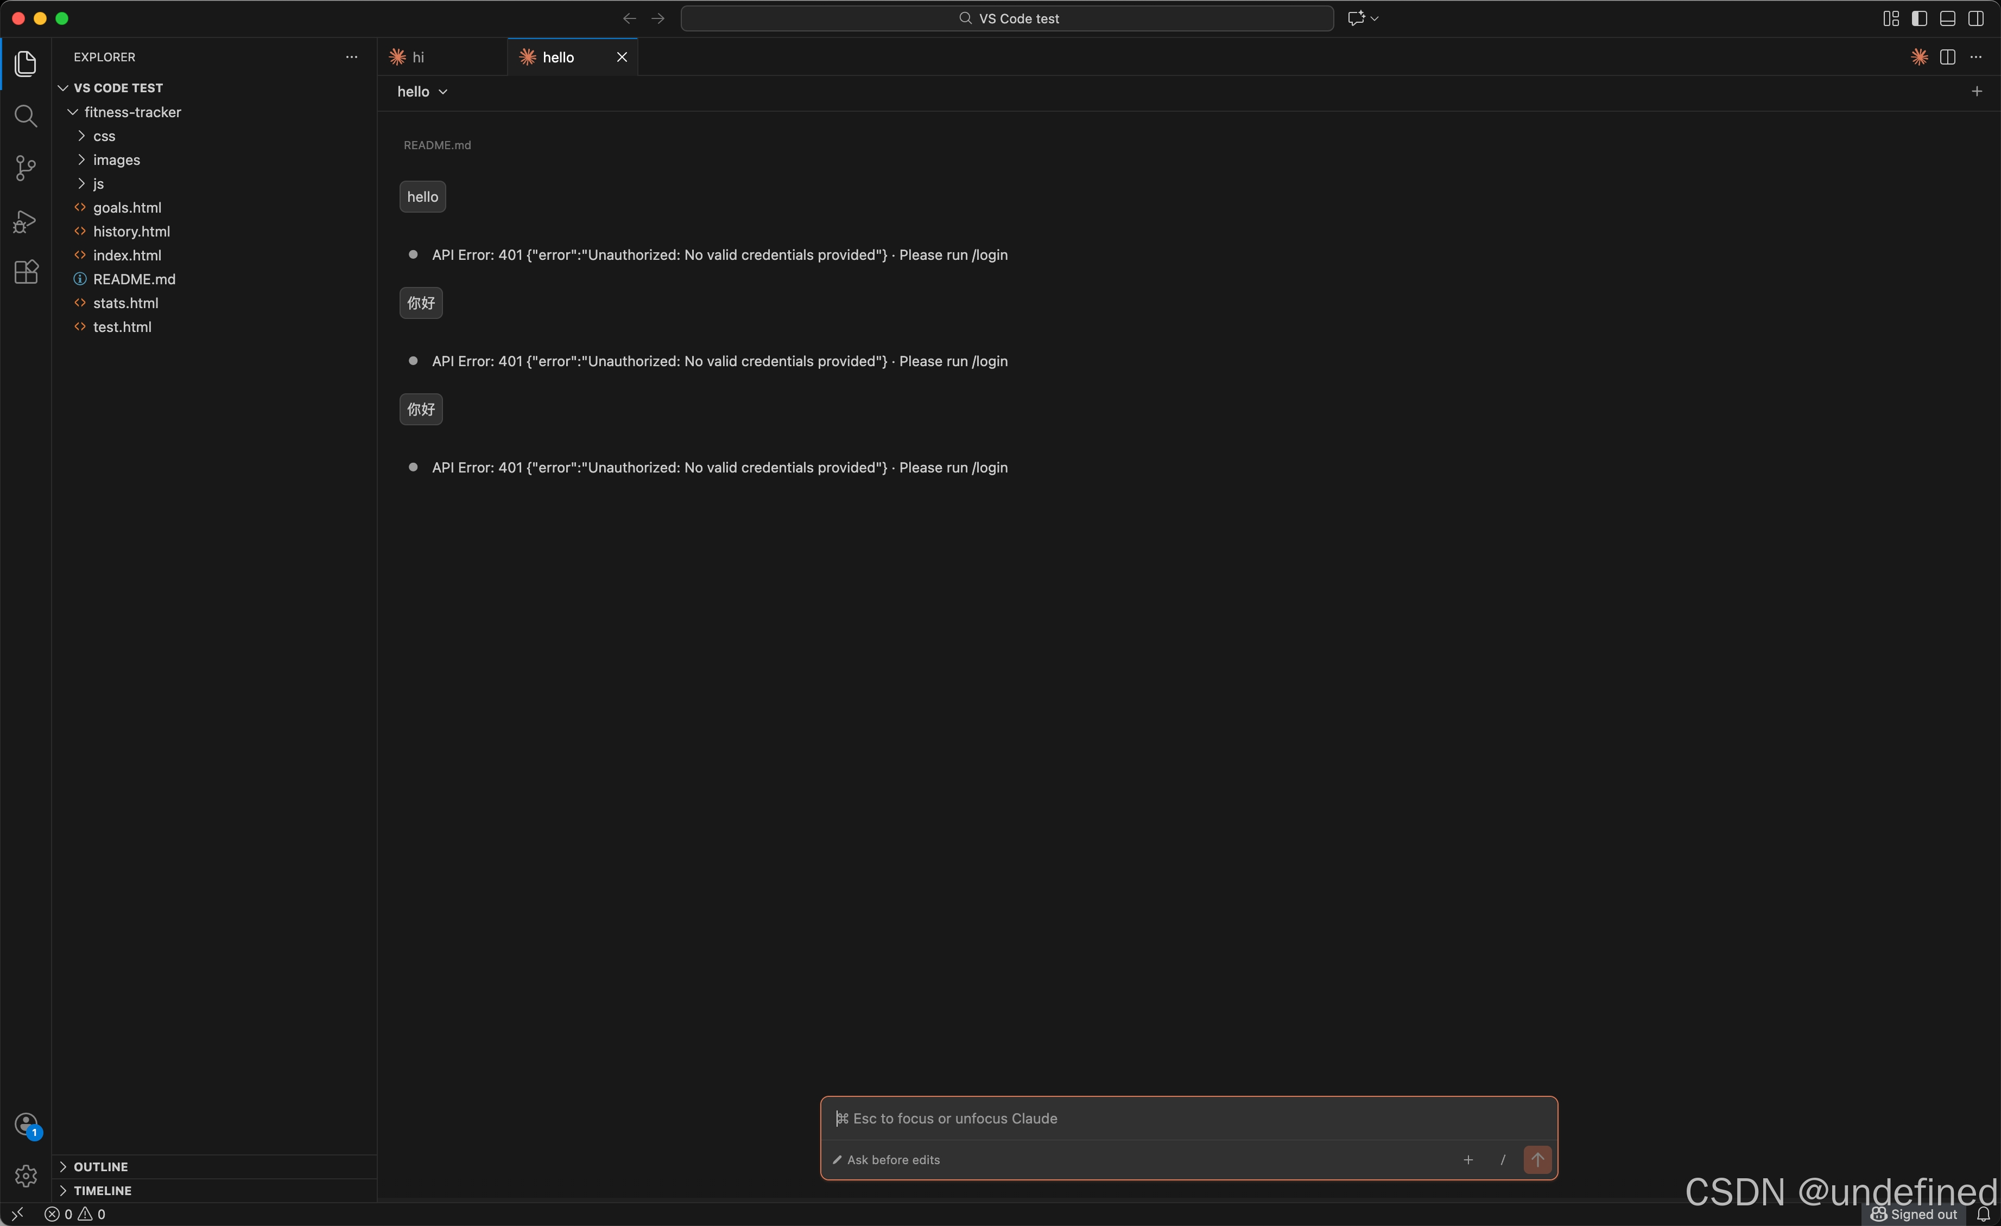The image size is (2001, 1226).
Task: Toggle the bottom panel visibility
Action: (x=1947, y=18)
